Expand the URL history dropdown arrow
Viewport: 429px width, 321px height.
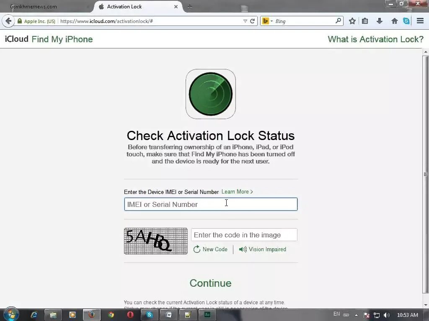pos(245,21)
